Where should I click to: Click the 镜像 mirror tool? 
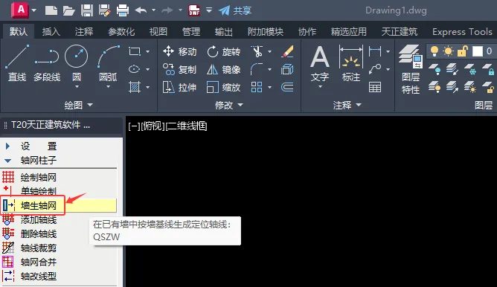click(x=223, y=69)
